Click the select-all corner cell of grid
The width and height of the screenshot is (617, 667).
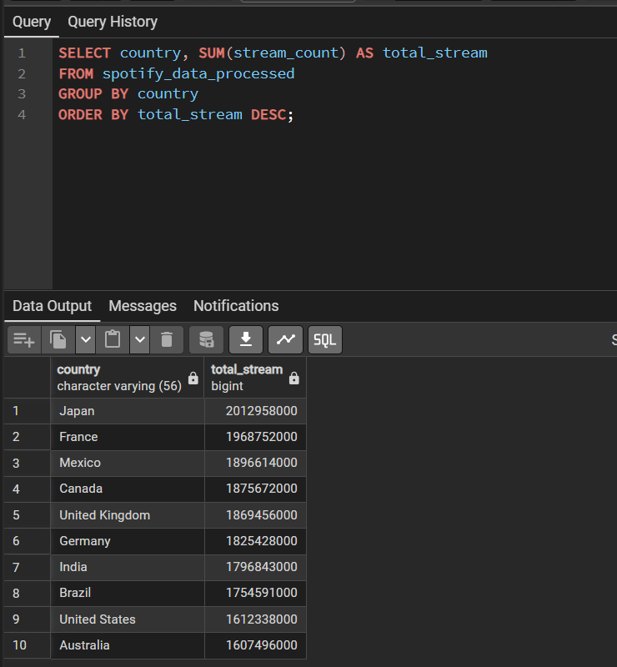pos(28,378)
